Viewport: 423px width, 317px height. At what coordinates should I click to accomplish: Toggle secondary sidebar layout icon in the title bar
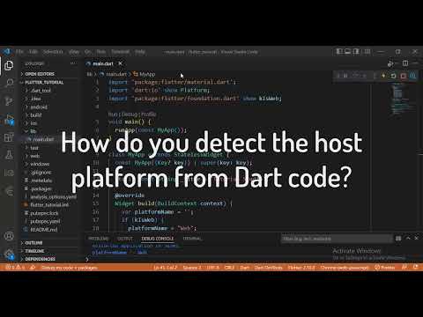(356, 52)
